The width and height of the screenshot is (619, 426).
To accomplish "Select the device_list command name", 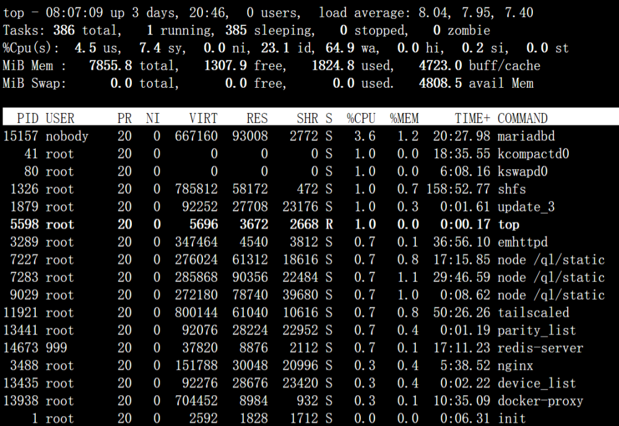I will tap(537, 383).
